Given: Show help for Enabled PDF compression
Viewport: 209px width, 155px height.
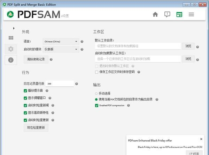Looking at the screenshot, I should point(129,105).
